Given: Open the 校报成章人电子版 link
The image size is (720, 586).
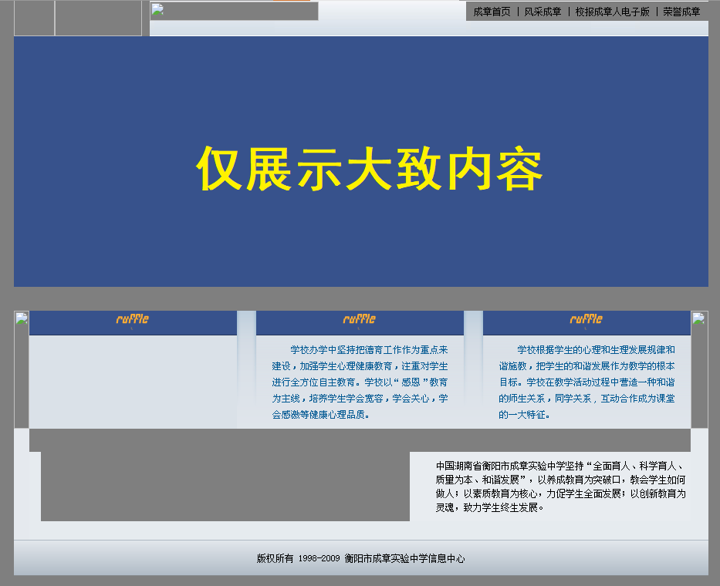Looking at the screenshot, I should pyautogui.click(x=613, y=12).
